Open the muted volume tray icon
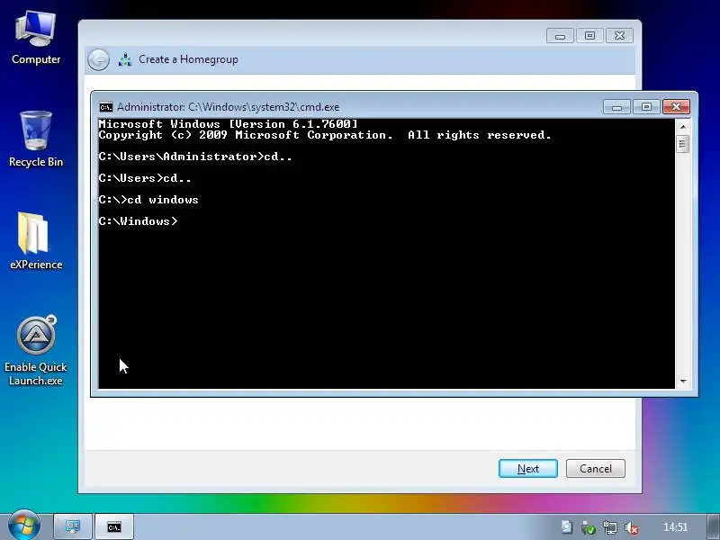The height and width of the screenshot is (540, 720). 632,527
